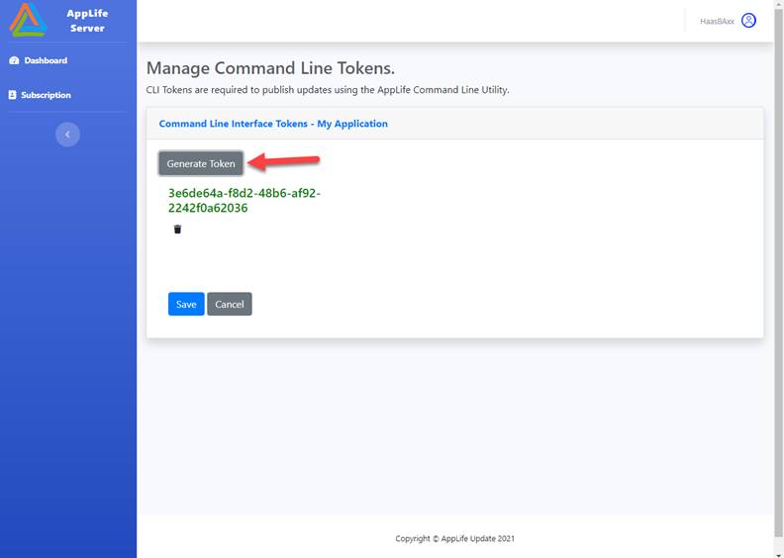Open the user profile avatar icon
The width and height of the screenshot is (784, 558).
tap(748, 21)
